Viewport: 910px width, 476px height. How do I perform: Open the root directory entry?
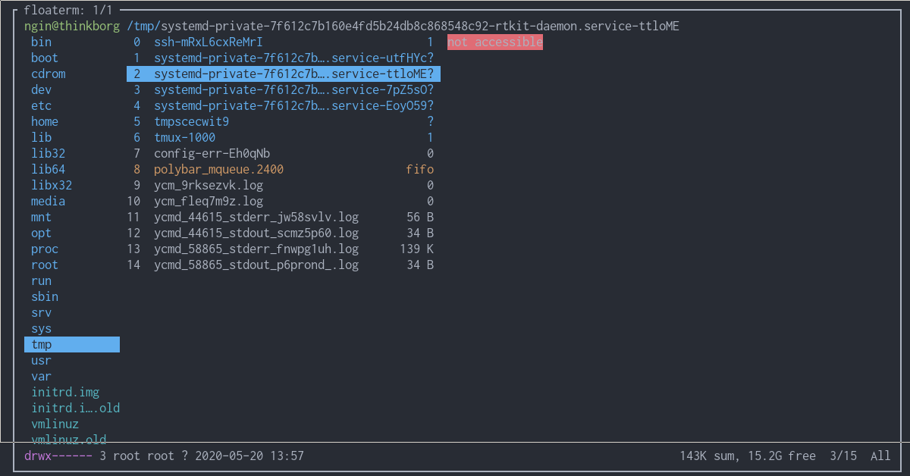pyautogui.click(x=44, y=265)
